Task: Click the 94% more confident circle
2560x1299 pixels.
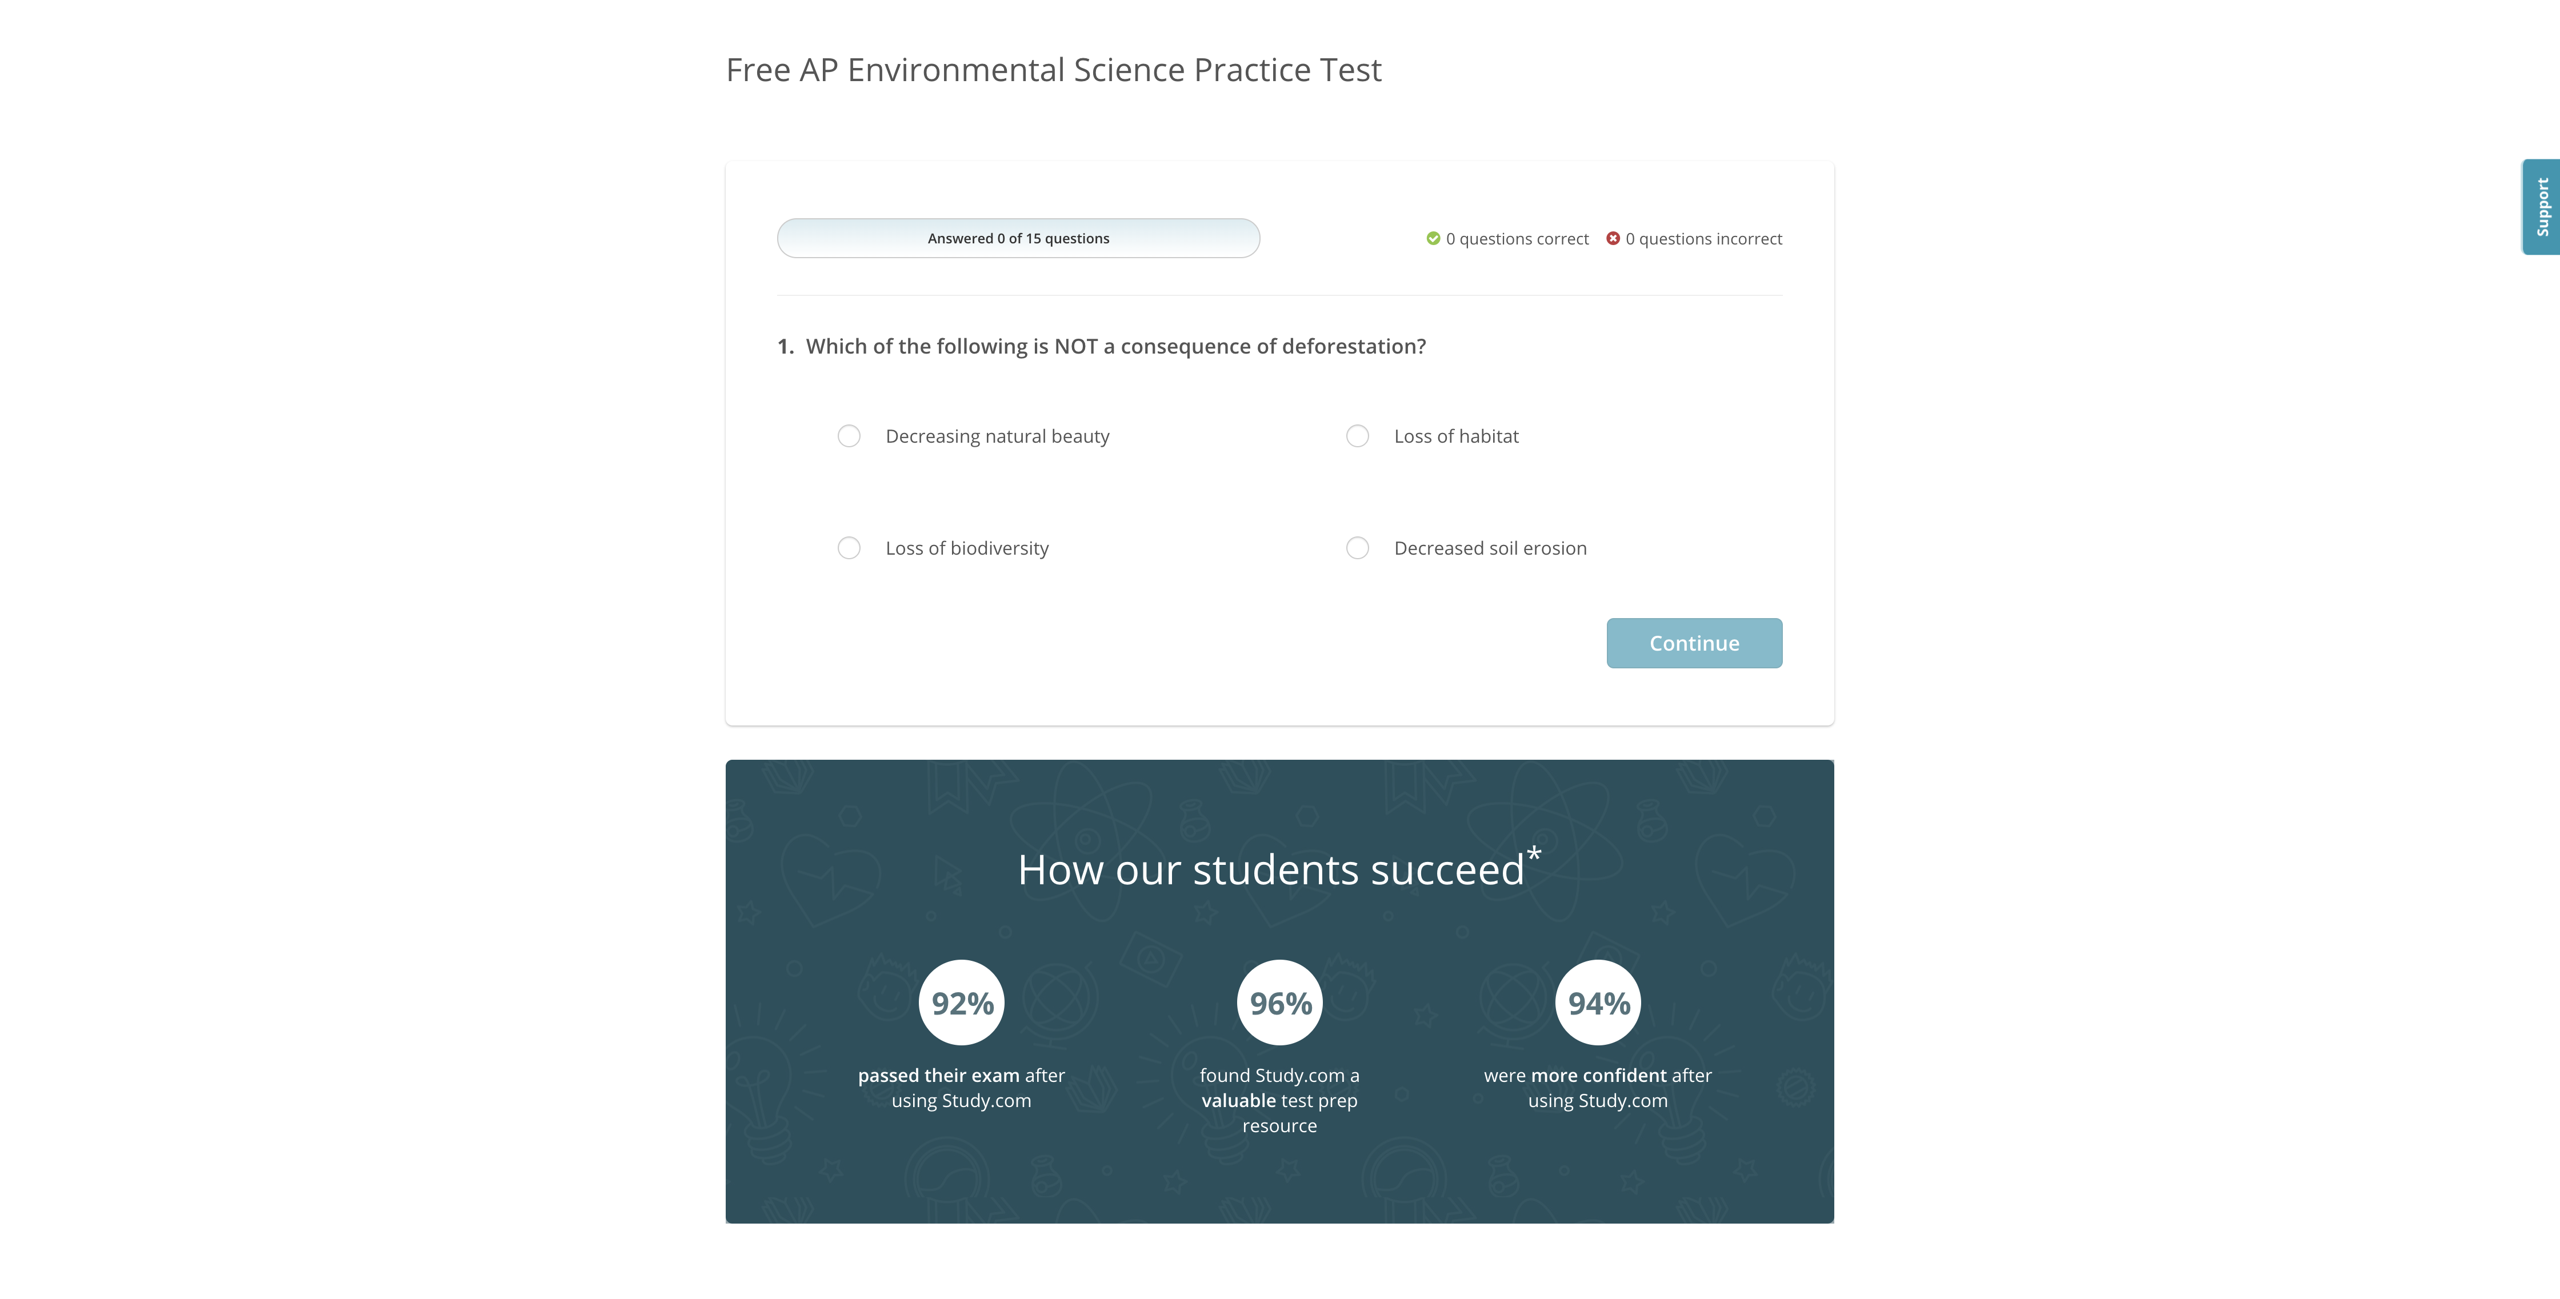Action: tap(1598, 1003)
